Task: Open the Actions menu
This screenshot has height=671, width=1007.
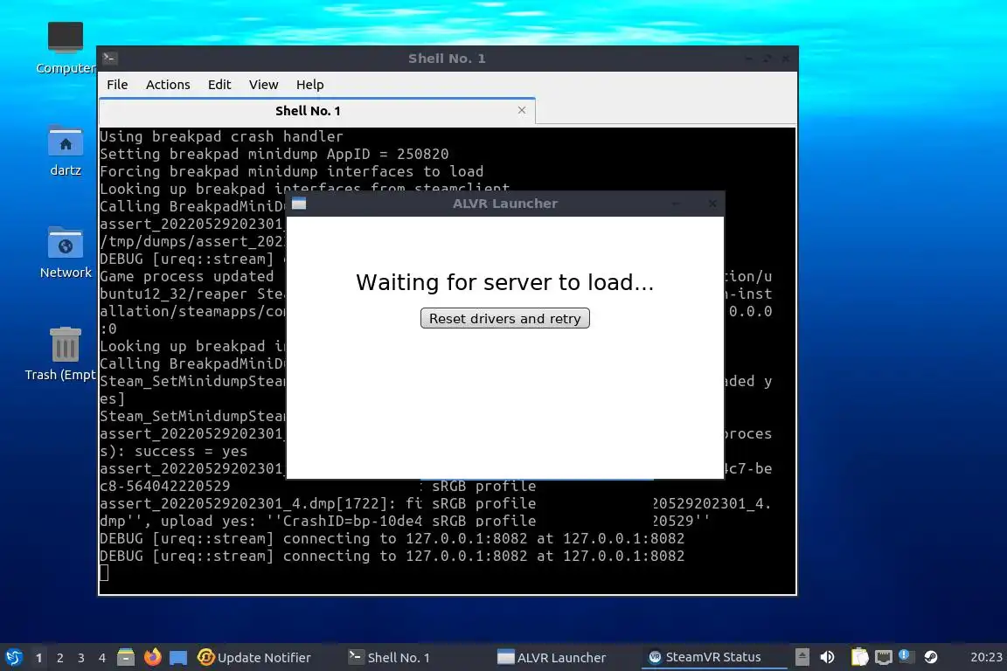Action: (x=168, y=85)
